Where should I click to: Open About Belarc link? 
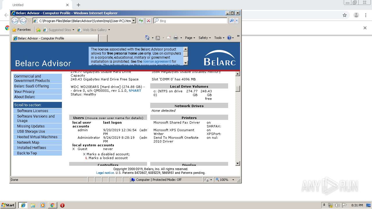tap(37, 97)
